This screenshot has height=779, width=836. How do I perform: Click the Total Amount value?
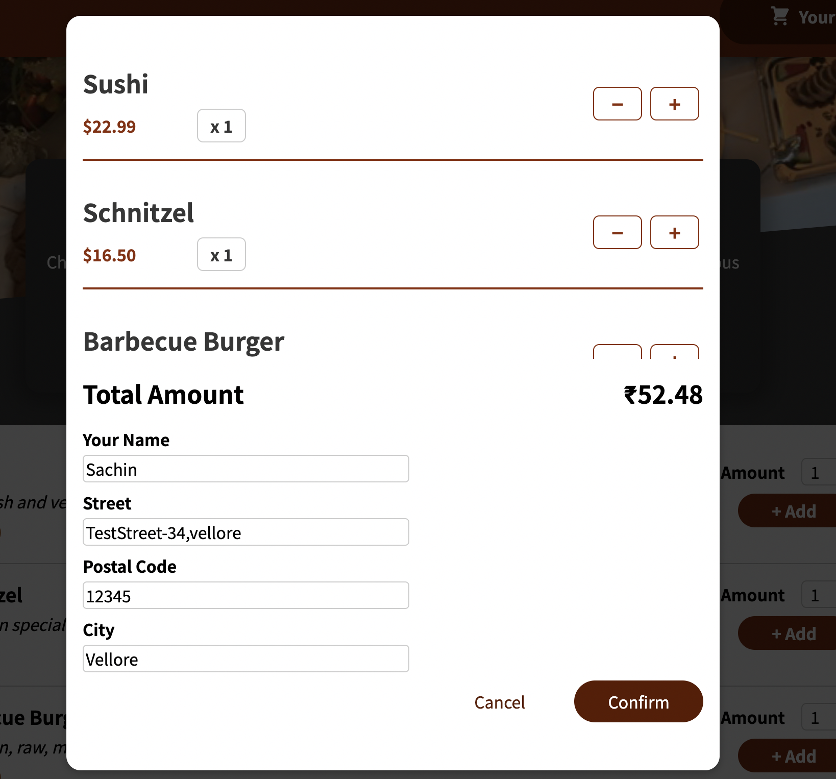(x=662, y=394)
